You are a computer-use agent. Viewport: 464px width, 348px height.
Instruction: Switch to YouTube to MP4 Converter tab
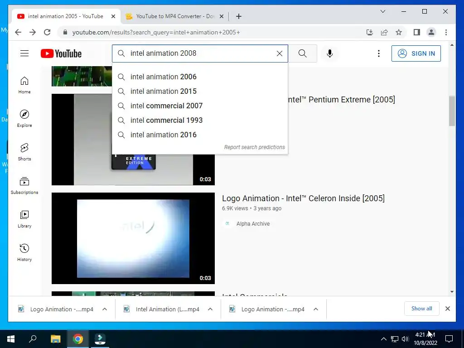coord(174,16)
